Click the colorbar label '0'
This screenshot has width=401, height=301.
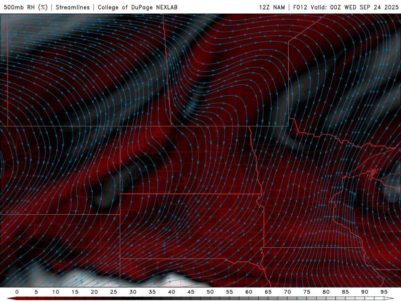(x=17, y=292)
